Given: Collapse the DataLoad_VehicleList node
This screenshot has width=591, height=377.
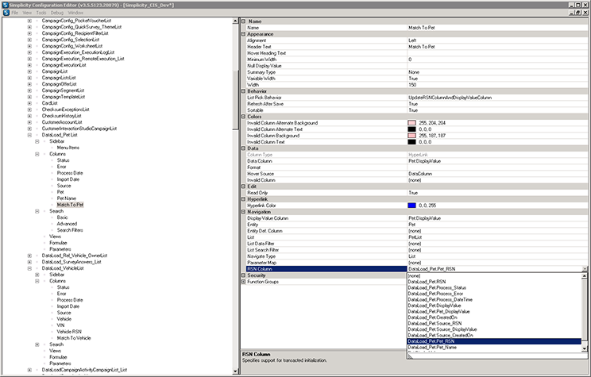Looking at the screenshot, I should [29, 268].
